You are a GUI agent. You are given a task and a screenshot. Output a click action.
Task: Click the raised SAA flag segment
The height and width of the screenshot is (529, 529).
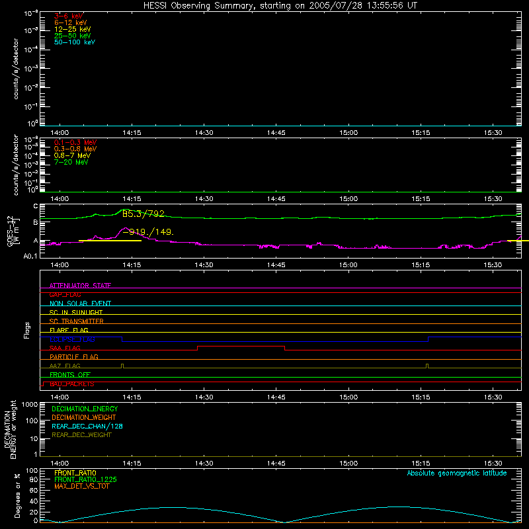tap(241, 346)
